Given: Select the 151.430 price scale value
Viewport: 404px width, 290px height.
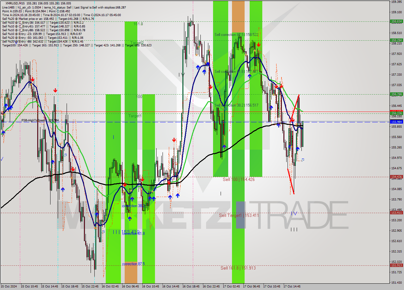Looking at the screenshot, I should click(396, 282).
